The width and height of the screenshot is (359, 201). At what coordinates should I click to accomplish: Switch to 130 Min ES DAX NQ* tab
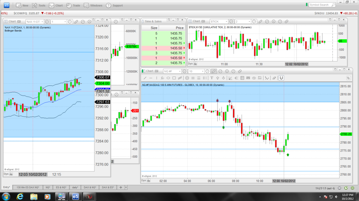28,187
